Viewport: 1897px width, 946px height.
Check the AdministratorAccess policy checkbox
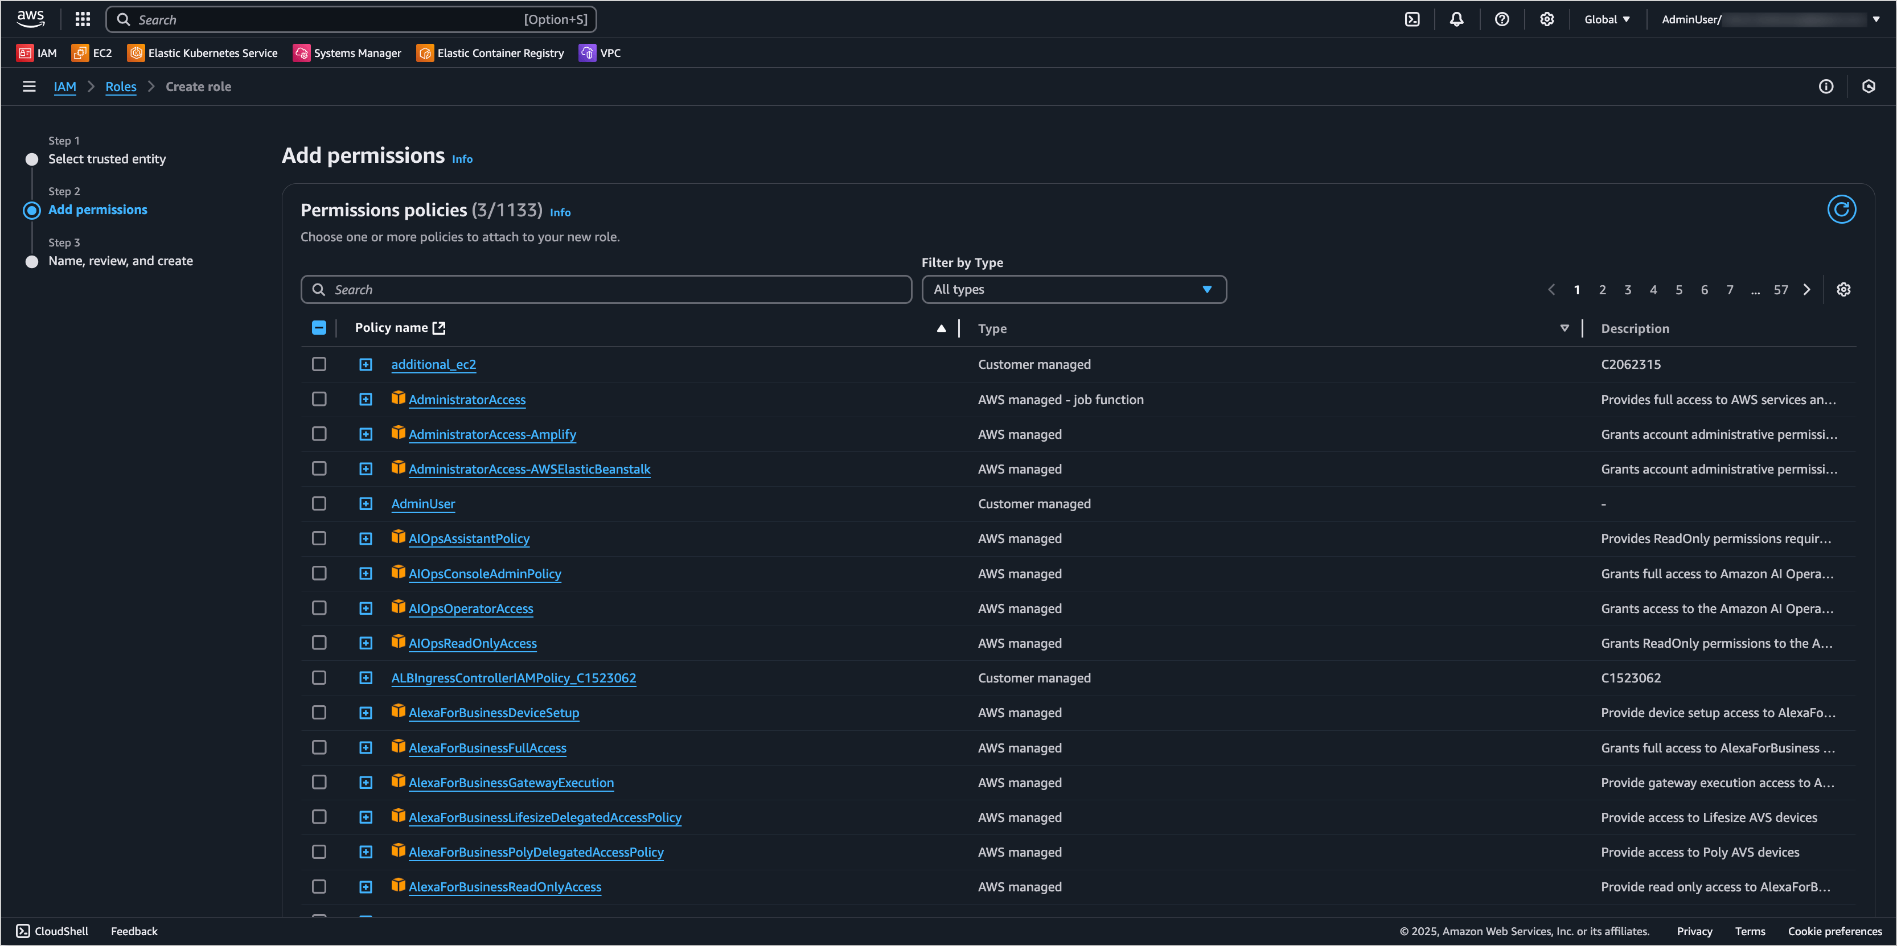[319, 399]
